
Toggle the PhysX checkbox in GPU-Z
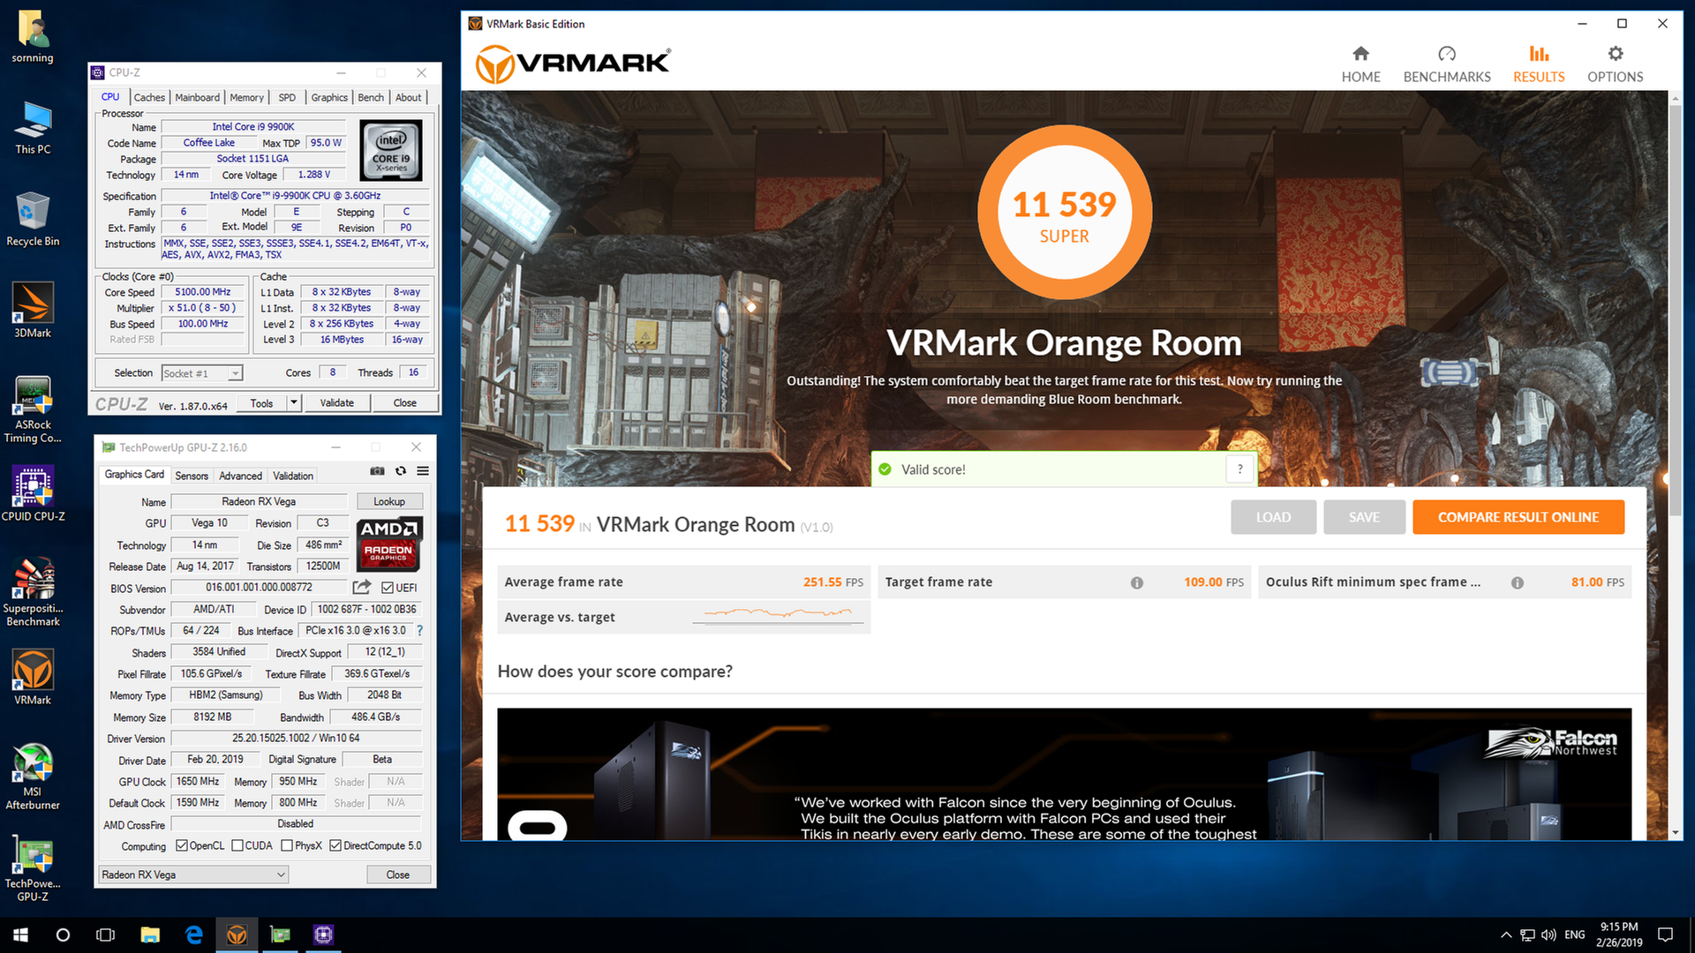[x=287, y=845]
